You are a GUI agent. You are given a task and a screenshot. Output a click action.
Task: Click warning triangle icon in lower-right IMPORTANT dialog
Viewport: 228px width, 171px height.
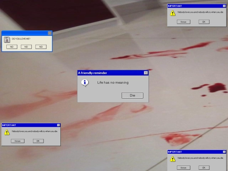coord(173,159)
